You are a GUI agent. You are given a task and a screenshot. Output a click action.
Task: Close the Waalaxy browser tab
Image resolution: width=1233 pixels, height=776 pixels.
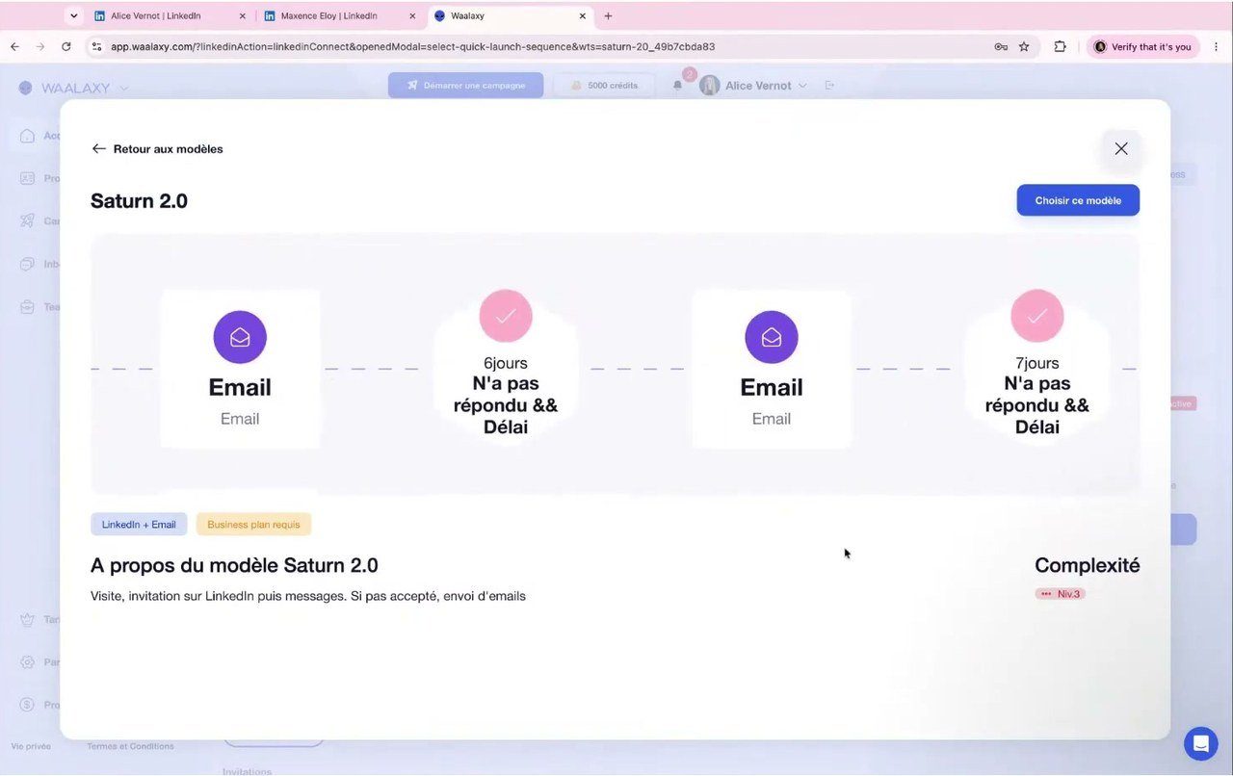click(583, 16)
